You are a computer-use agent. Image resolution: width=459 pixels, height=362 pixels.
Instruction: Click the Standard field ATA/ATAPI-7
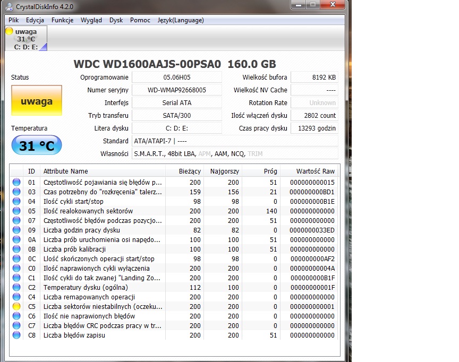(x=235, y=141)
